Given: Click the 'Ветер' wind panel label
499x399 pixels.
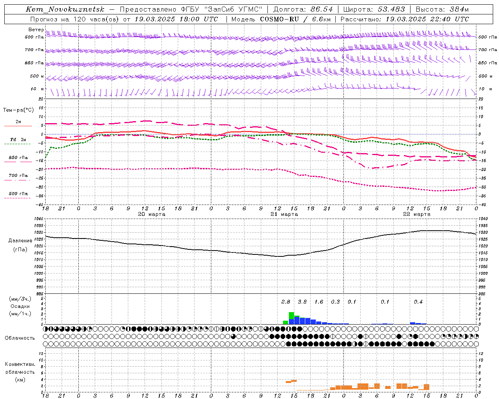Looking at the screenshot, I should pyautogui.click(x=36, y=30).
